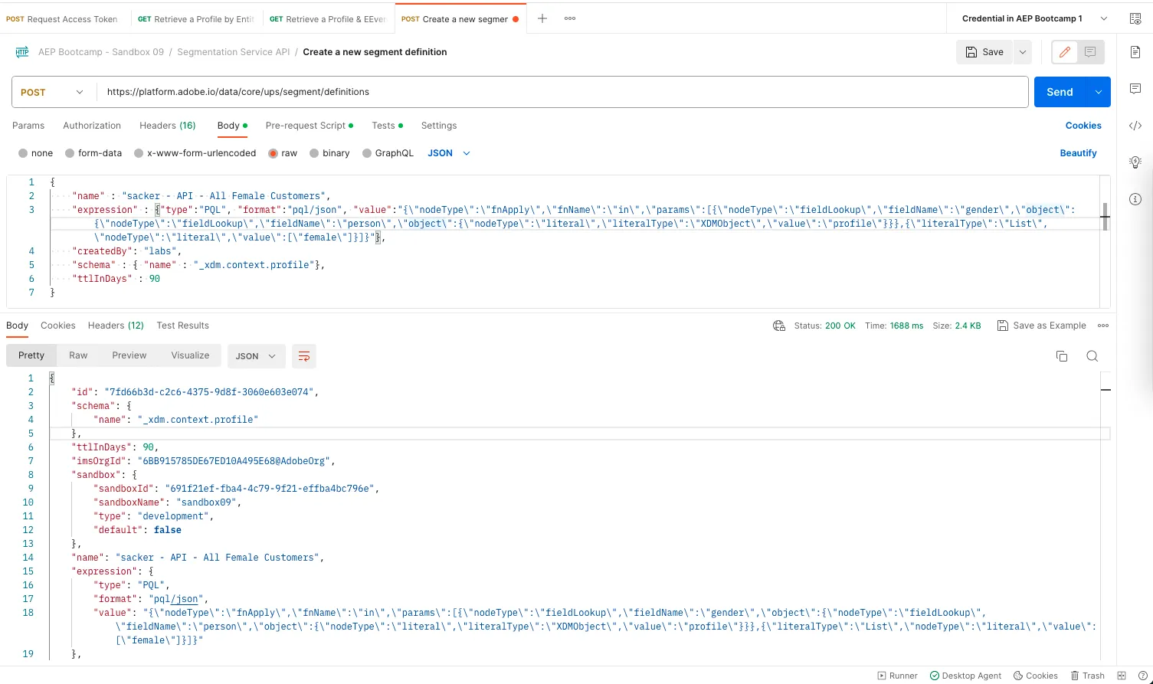This screenshot has height=684, width=1153.
Task: Select the raw body type
Action: pos(283,153)
